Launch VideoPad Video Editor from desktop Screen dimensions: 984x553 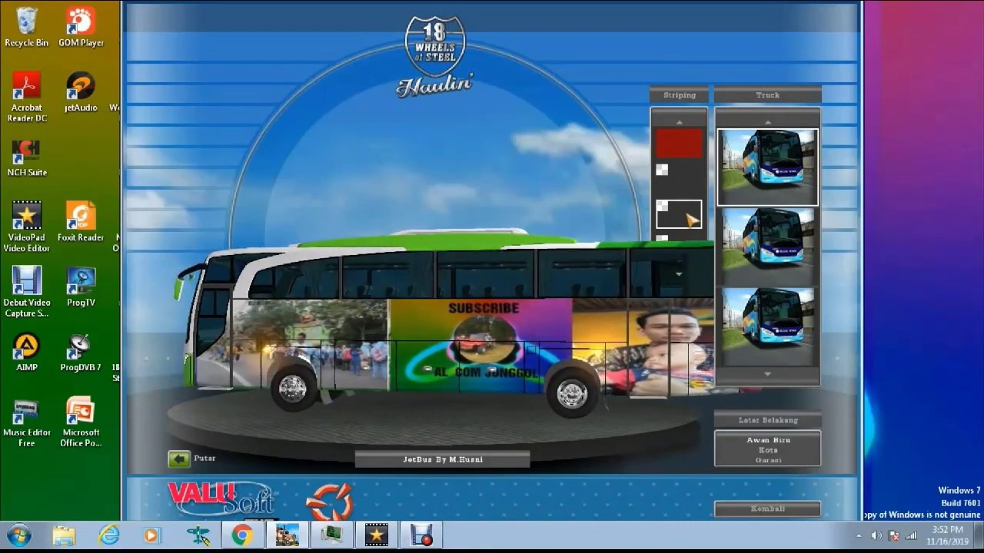pos(26,227)
